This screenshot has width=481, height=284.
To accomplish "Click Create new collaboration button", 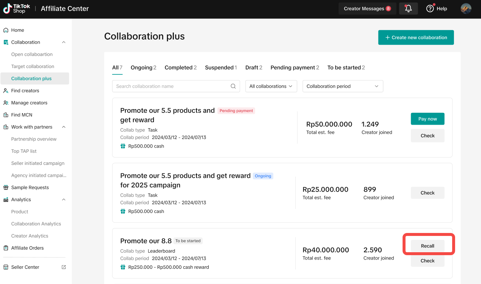I will [416, 37].
